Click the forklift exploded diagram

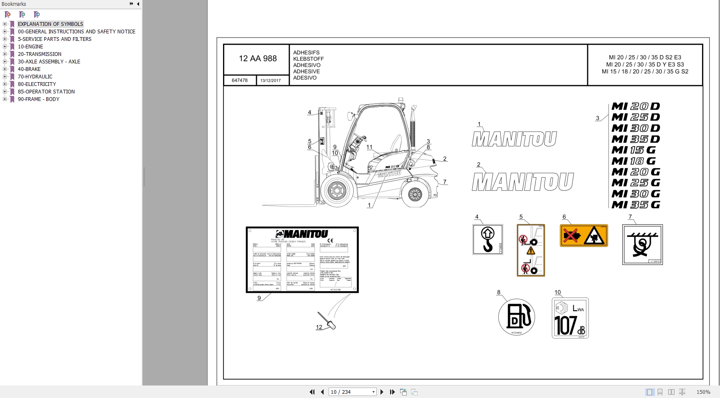point(355,153)
